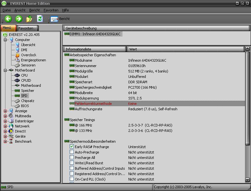Expand the Netzwerk tree node

(x=5, y=126)
